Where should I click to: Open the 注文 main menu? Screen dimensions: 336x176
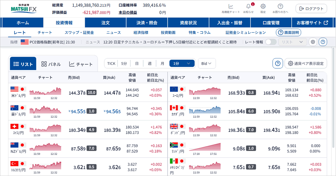click(x=105, y=23)
